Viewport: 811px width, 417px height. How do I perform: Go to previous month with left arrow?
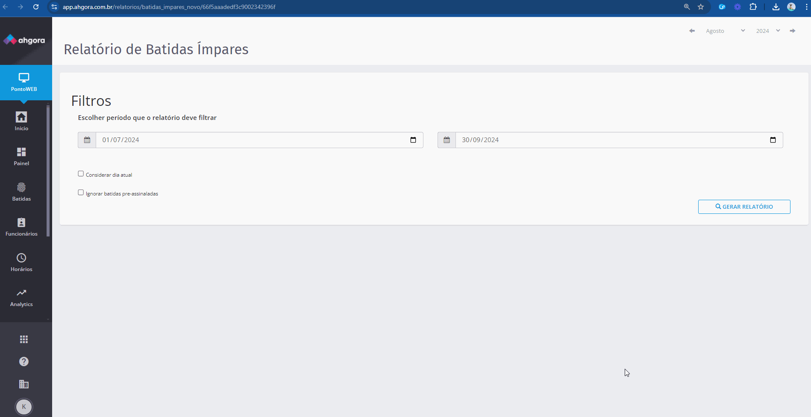(692, 31)
